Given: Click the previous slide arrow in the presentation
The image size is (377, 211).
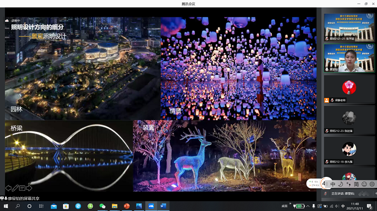Looking at the screenshot, I should pyautogui.click(x=8, y=188).
